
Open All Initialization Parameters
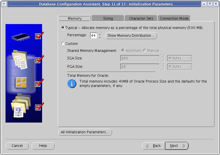[85, 132]
